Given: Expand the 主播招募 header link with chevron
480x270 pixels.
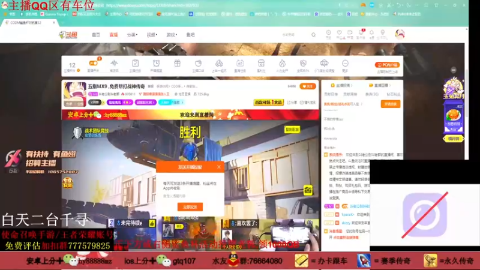Looking at the screenshot, I should point(341,85).
